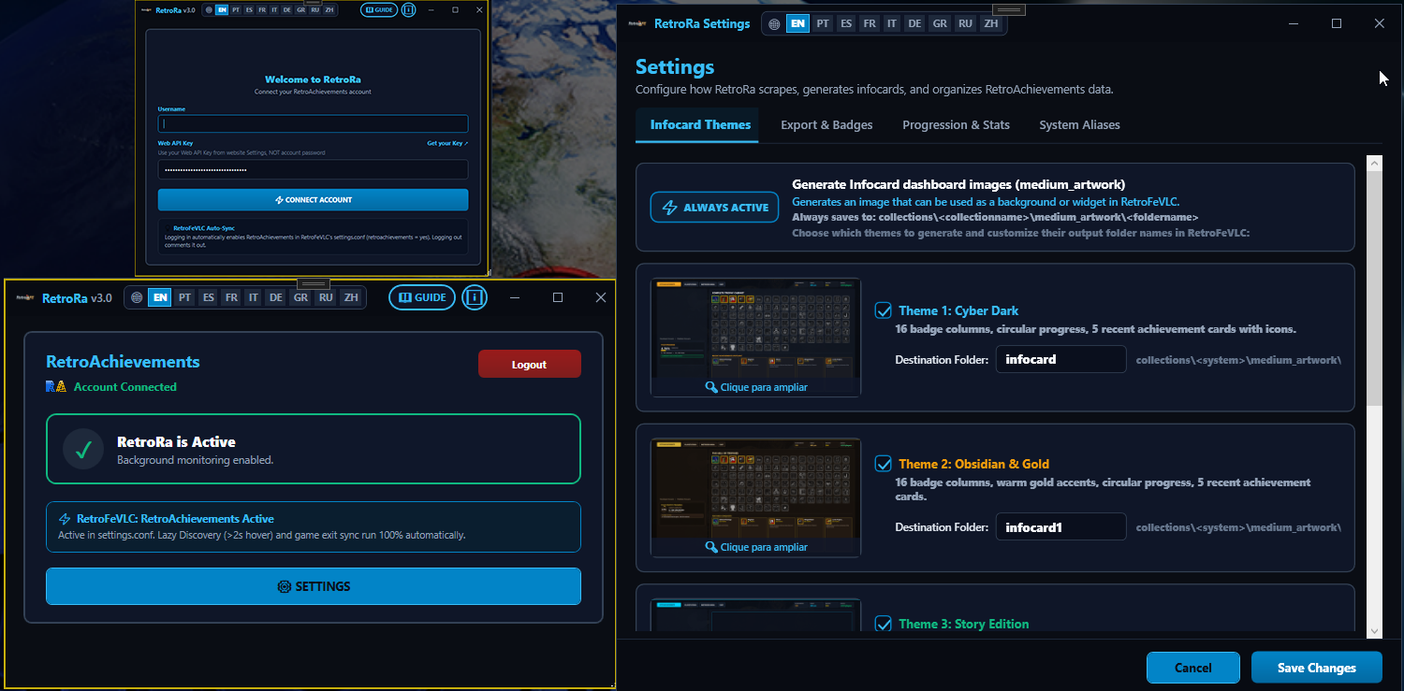Image resolution: width=1404 pixels, height=691 pixels.
Task: Click Cancel button in Settings
Action: pyautogui.click(x=1192, y=668)
